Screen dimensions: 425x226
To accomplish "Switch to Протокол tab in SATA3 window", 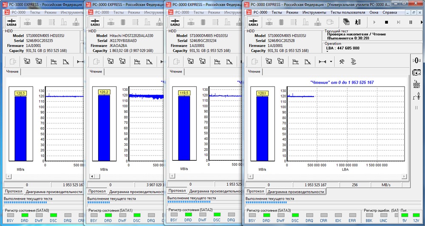I will (255, 192).
